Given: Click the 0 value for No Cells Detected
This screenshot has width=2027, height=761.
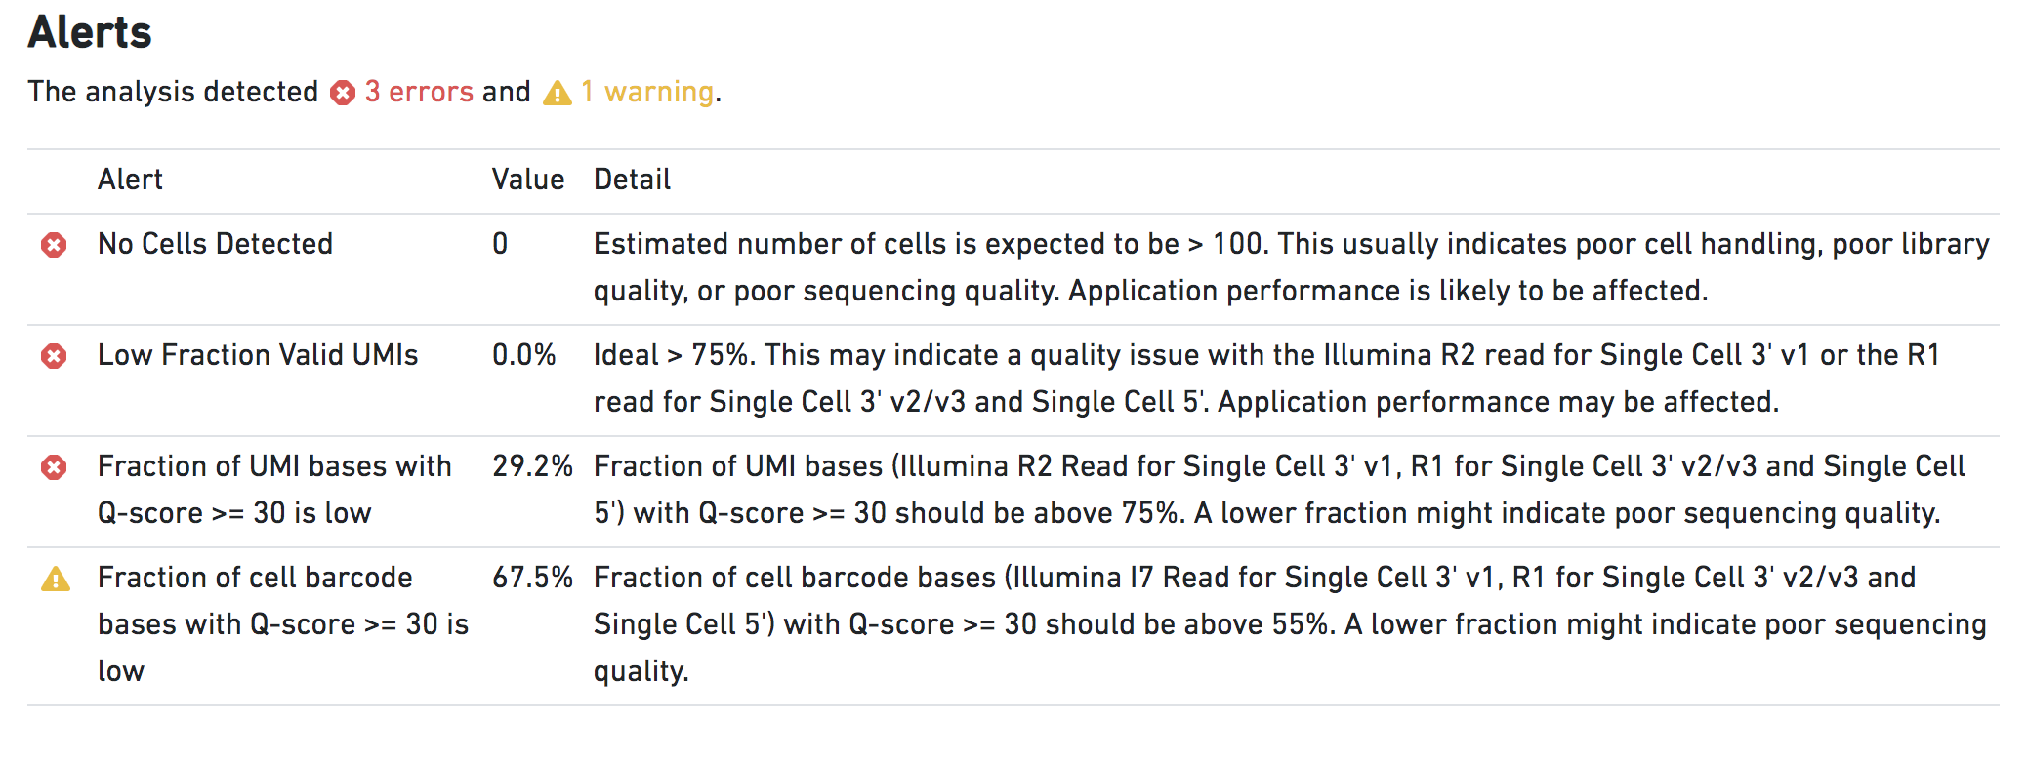Looking at the screenshot, I should [x=500, y=244].
